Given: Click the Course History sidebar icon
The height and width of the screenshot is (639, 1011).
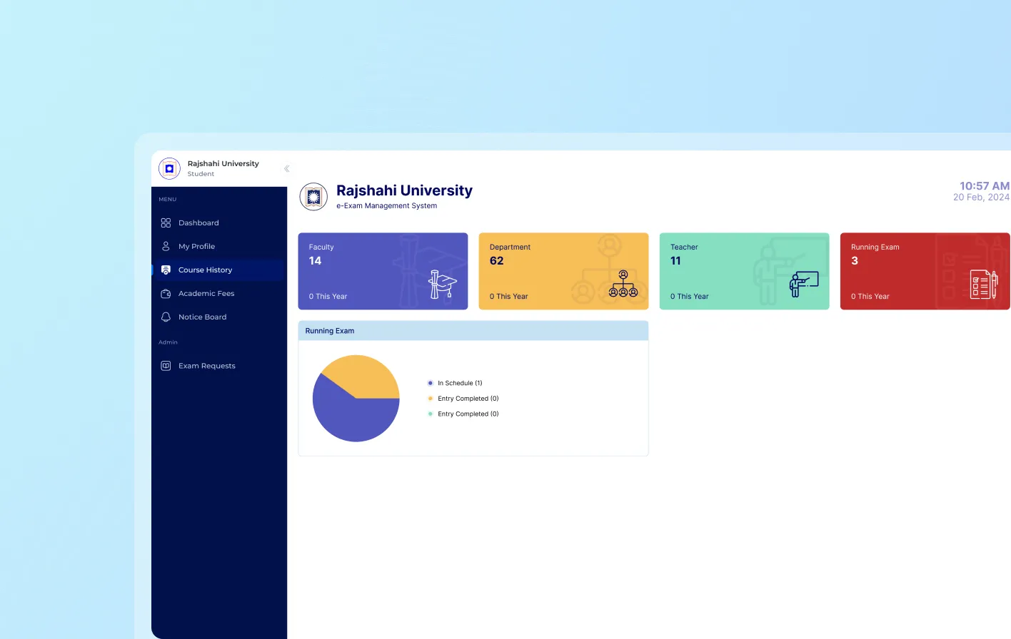Looking at the screenshot, I should tap(166, 270).
